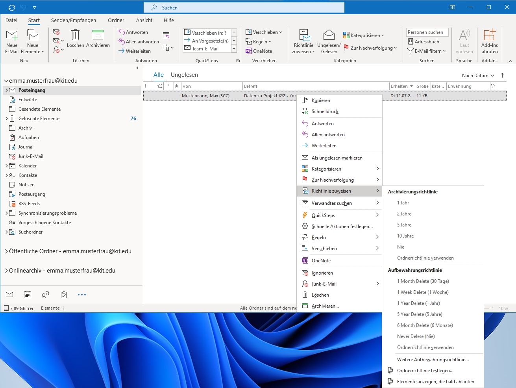Click the OneNote ribbon icon
Screen dimensions: 516x388
[259, 51]
